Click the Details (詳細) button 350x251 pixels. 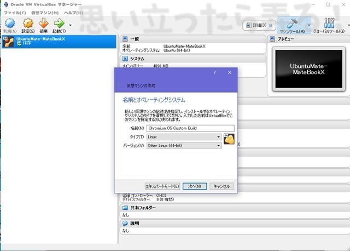tap(259, 25)
